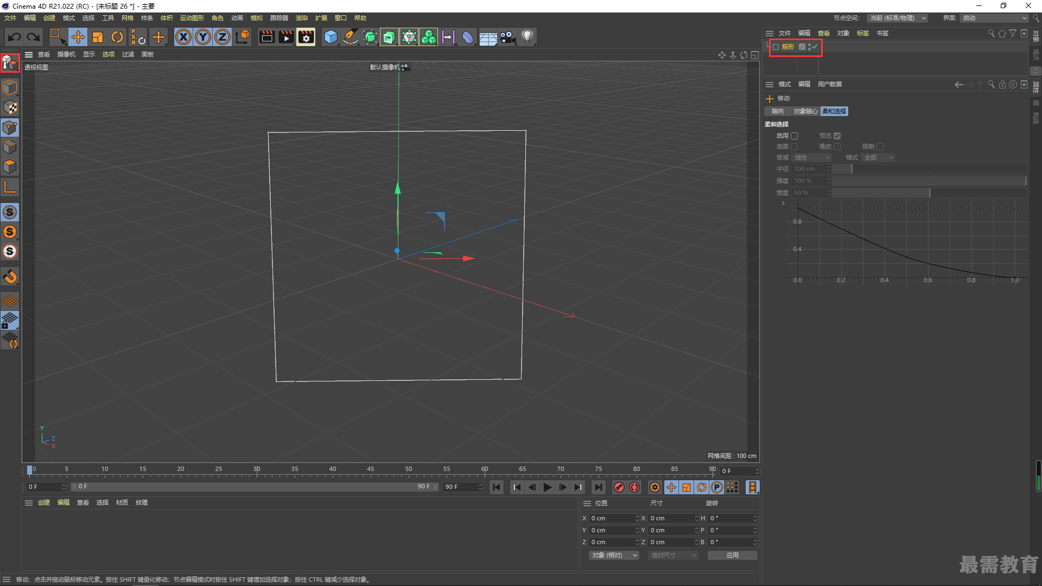Switch to texture mode in sidebar
The height and width of the screenshot is (586, 1042).
(10, 107)
